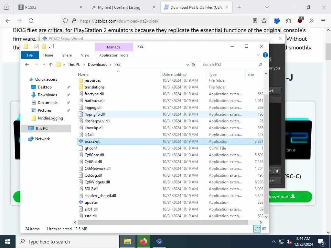Click This PC in the address breadcrumb
Screen dimensions: 331x248
(x=74, y=65)
